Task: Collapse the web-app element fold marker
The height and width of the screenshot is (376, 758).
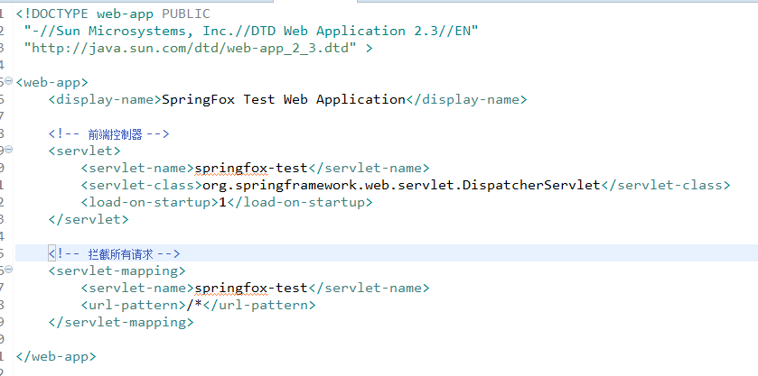Action: click(x=8, y=82)
